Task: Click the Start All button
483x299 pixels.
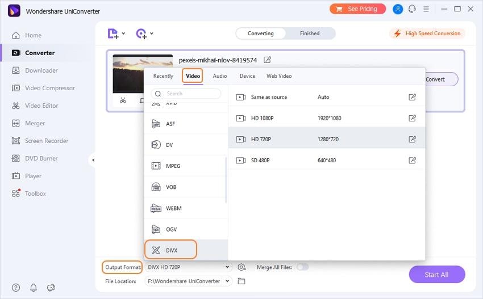Action: (437, 275)
